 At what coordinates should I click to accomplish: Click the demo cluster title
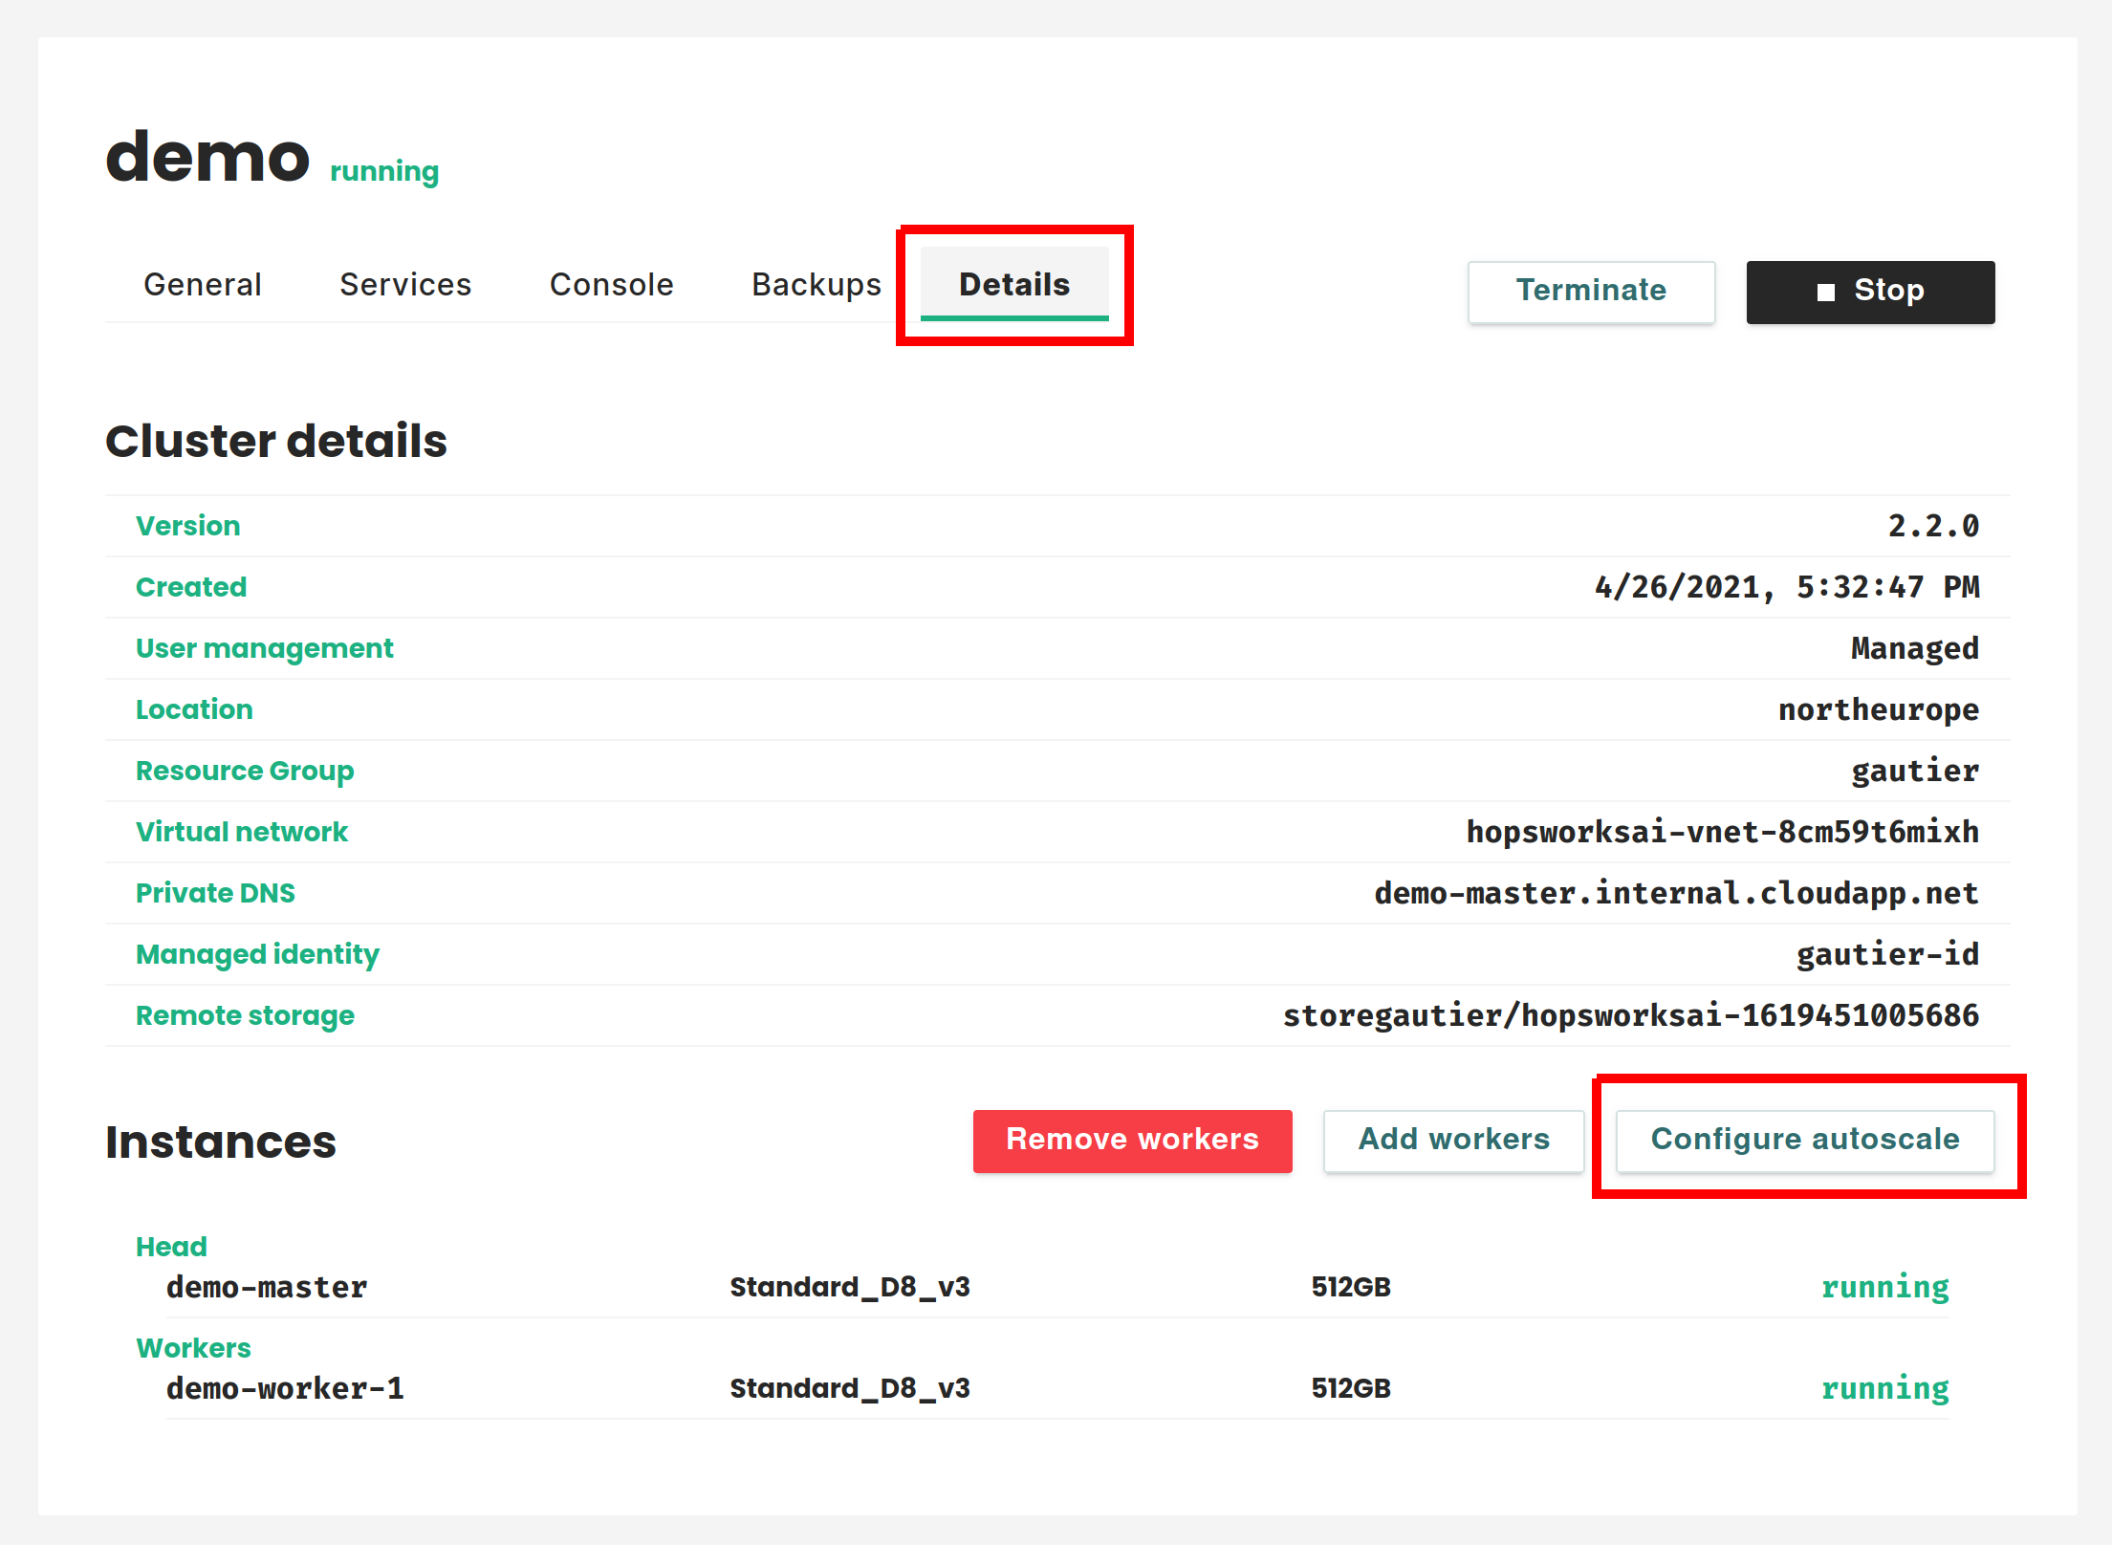pyautogui.click(x=207, y=157)
